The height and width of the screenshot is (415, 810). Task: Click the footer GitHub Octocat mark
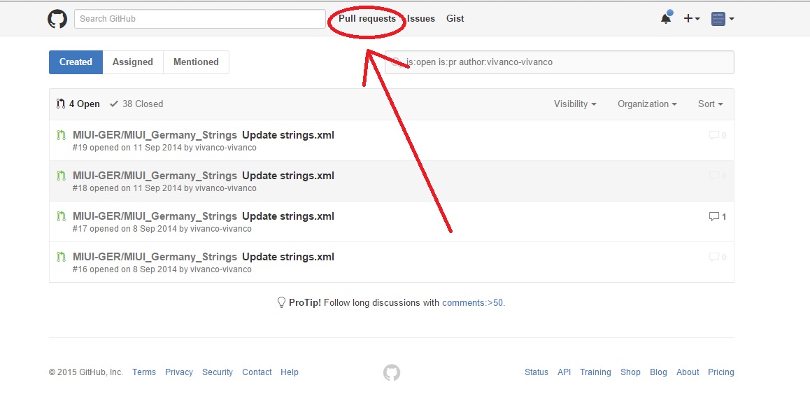click(x=392, y=372)
